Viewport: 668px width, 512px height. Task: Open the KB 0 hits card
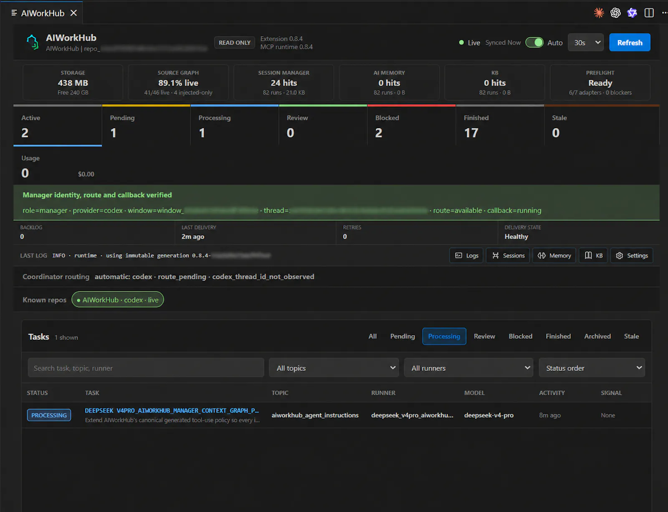click(x=495, y=83)
